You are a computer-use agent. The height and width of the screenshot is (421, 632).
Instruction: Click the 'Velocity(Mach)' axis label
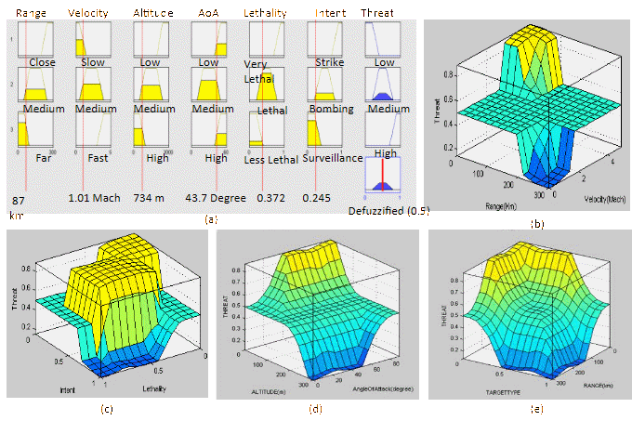coord(605,199)
